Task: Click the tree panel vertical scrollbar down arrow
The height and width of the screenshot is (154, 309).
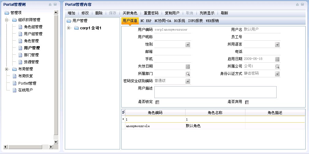Action: (x=56, y=142)
